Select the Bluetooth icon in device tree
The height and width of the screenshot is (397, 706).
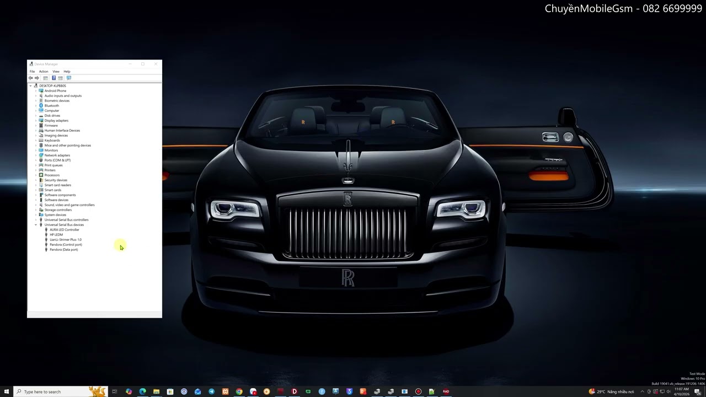(41, 106)
